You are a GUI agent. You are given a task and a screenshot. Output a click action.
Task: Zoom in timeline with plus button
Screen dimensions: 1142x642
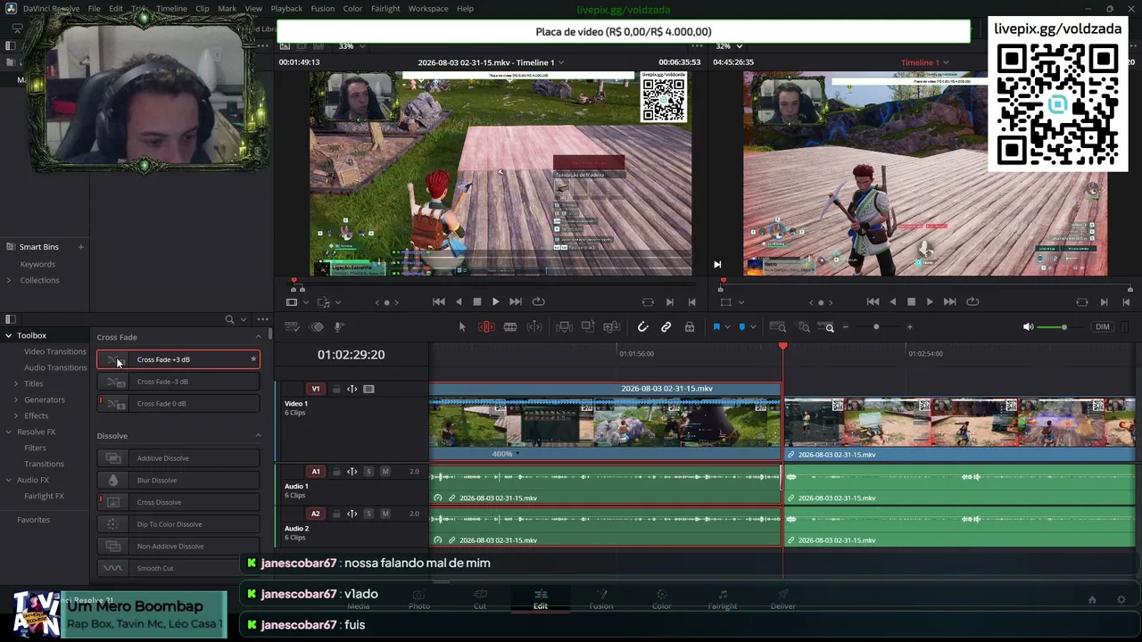coord(909,327)
